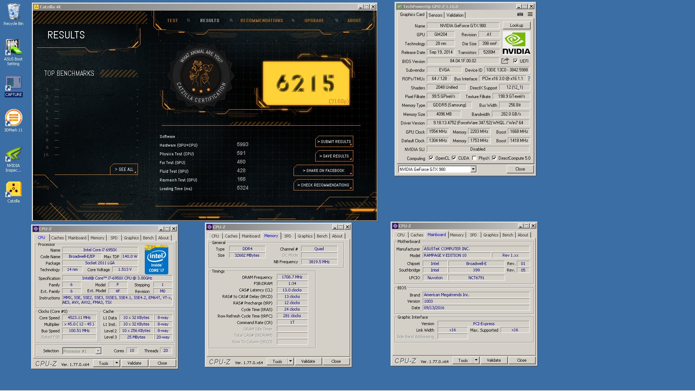This screenshot has height=391, width=695.
Task: Toggle the DirectCompute 5.0 checkbox
Action: pos(494,158)
